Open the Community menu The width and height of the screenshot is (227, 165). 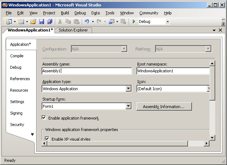tap(149, 13)
